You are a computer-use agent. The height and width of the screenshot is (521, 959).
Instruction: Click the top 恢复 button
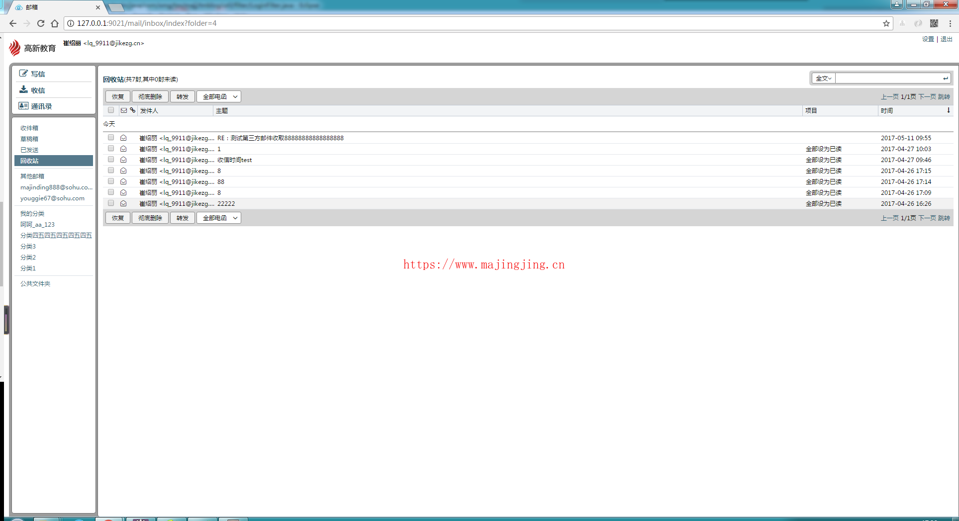[x=118, y=96]
